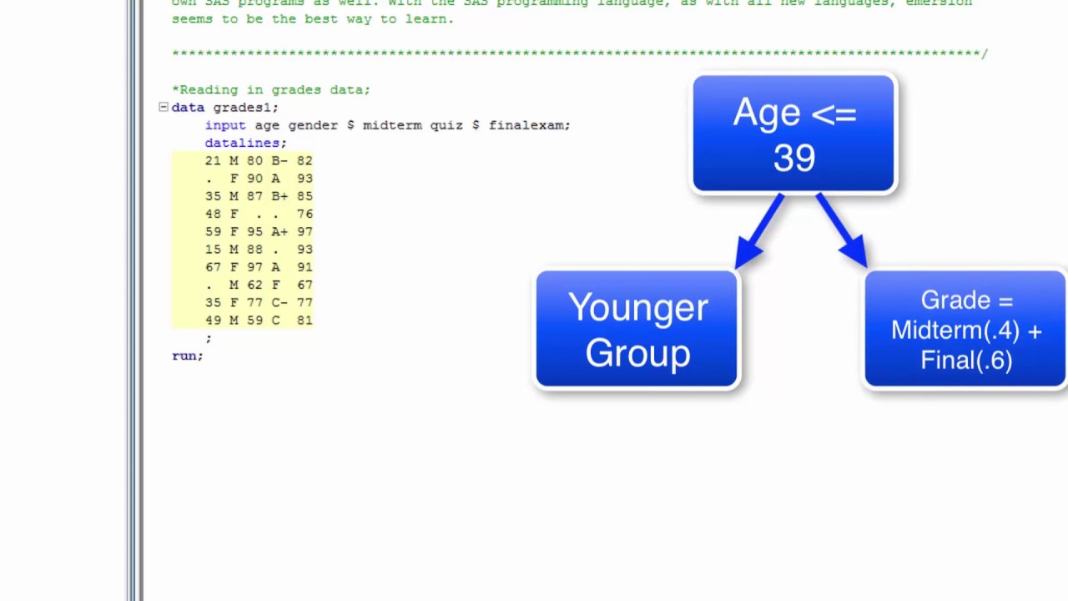This screenshot has width=1068, height=601.
Task: Select data row '15 M 88 . 93'
Action: 259,250
